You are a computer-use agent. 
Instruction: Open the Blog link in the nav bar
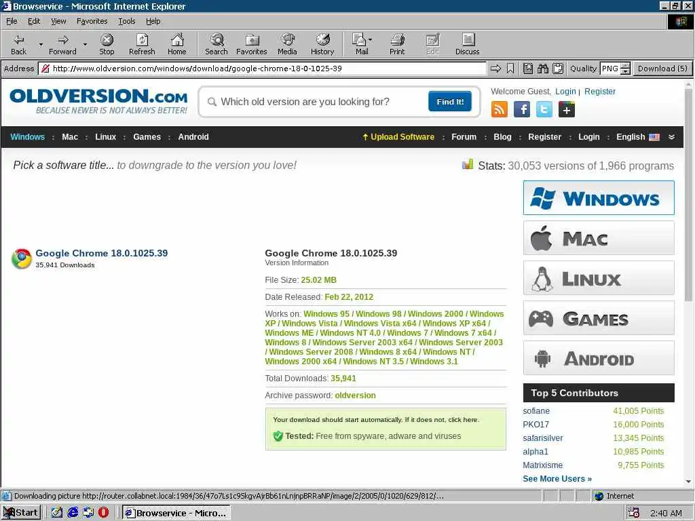point(502,137)
